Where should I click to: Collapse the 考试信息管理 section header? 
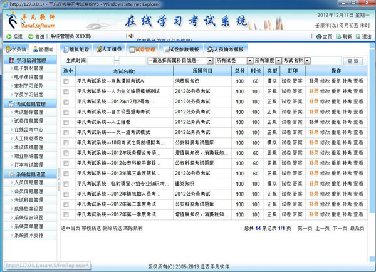(30, 104)
